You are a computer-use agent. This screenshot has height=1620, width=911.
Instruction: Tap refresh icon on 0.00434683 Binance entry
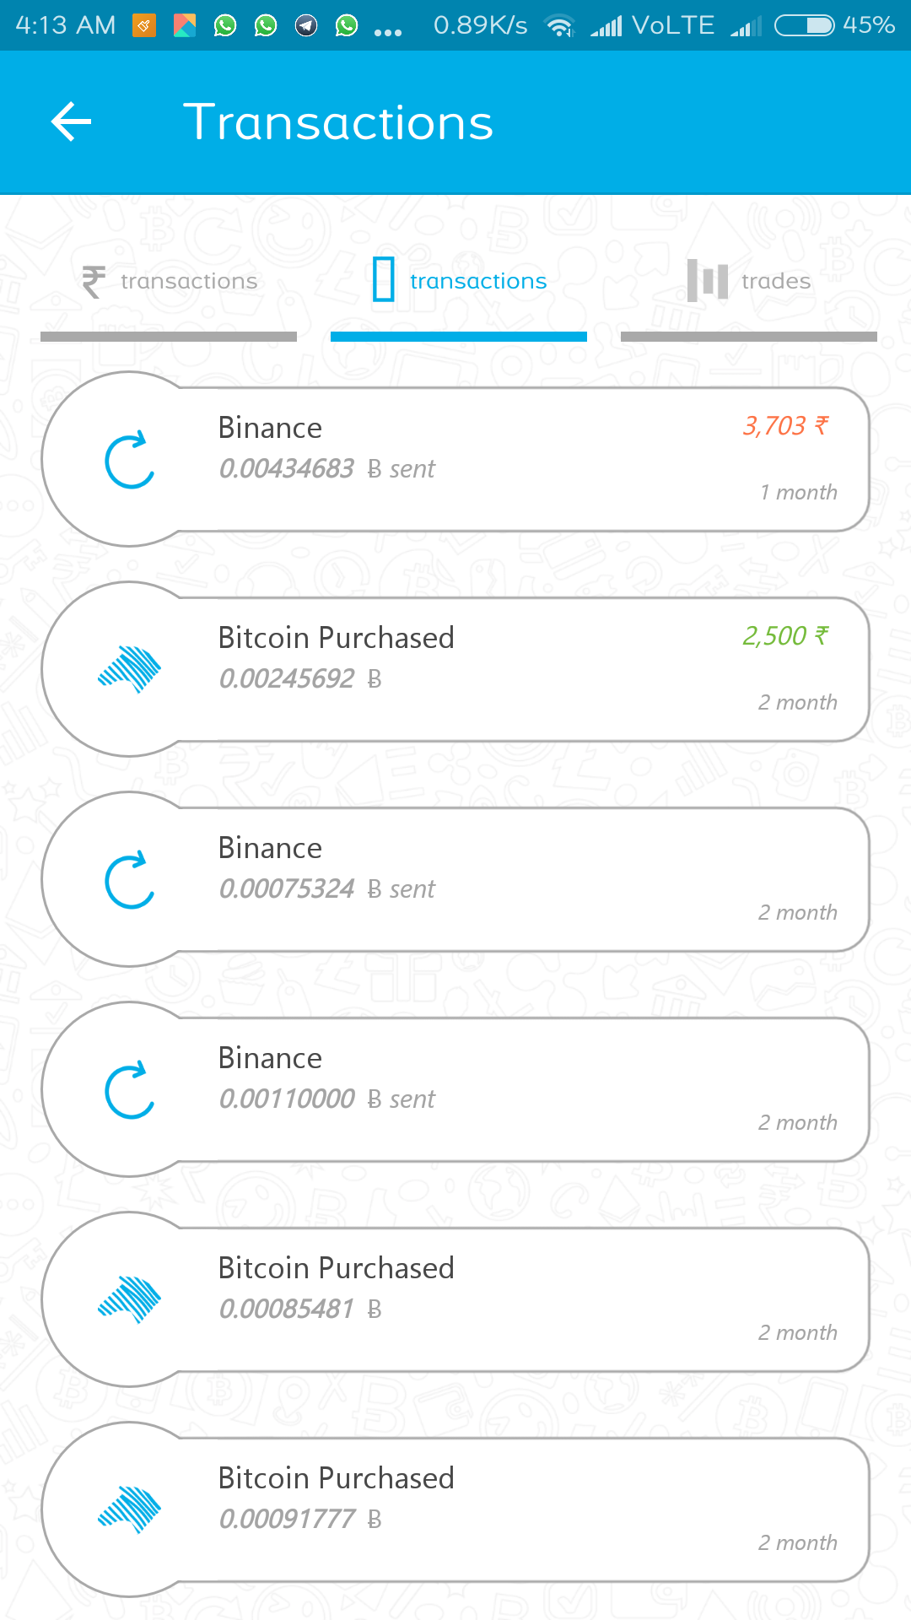tap(130, 461)
